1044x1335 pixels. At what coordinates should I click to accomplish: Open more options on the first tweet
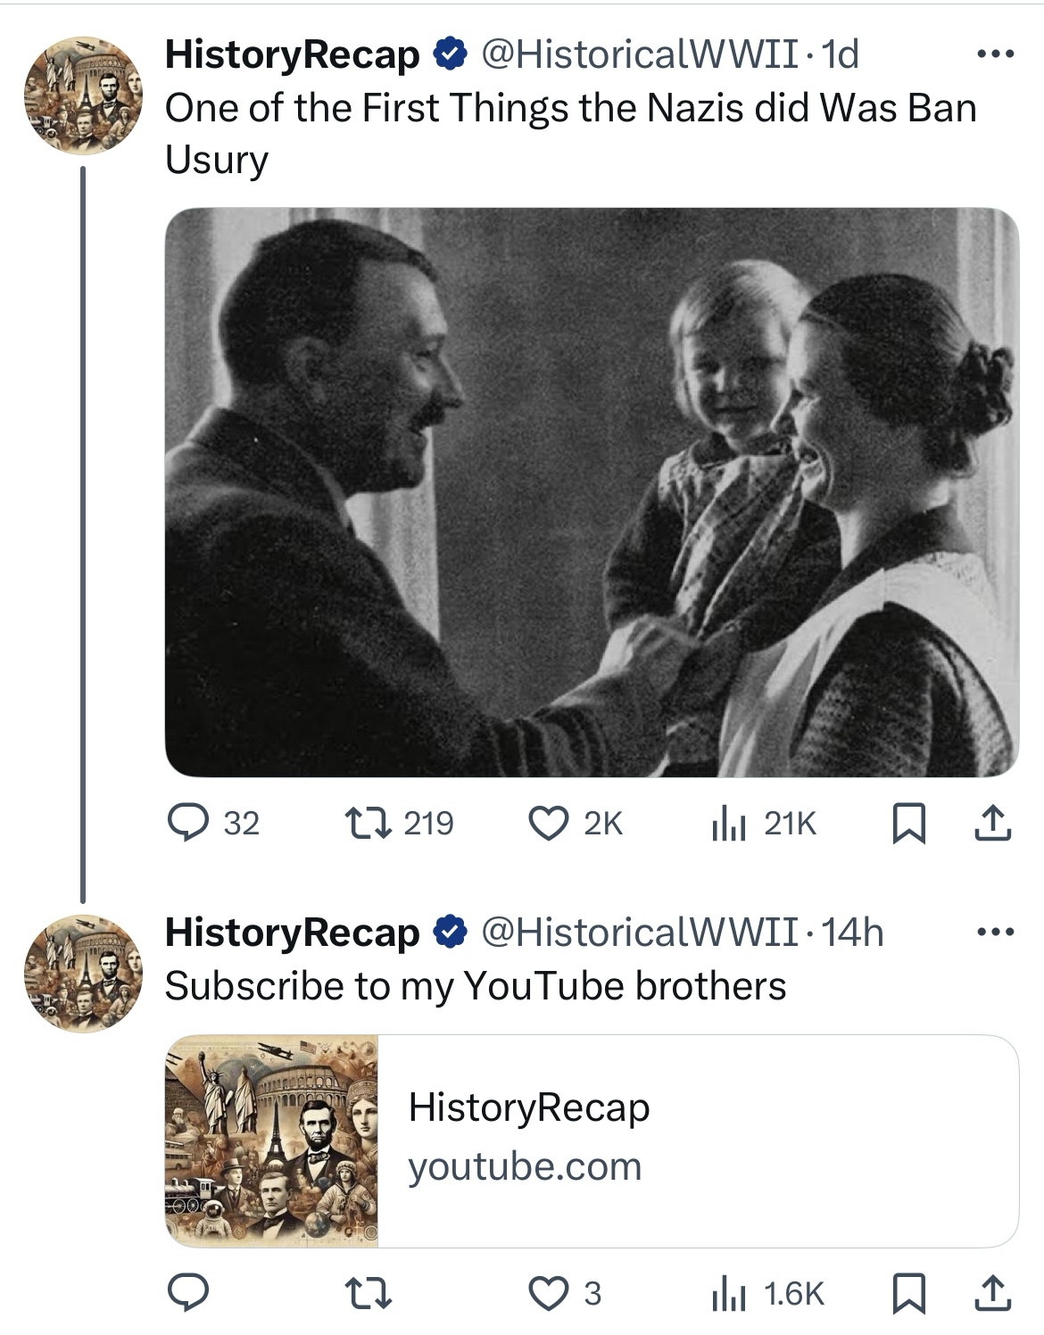(995, 55)
